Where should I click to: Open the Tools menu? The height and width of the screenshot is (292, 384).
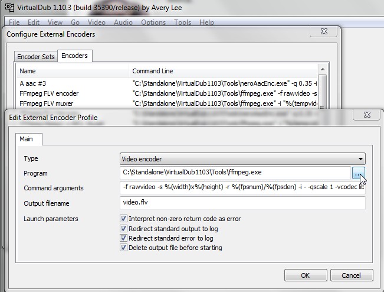coord(182,22)
